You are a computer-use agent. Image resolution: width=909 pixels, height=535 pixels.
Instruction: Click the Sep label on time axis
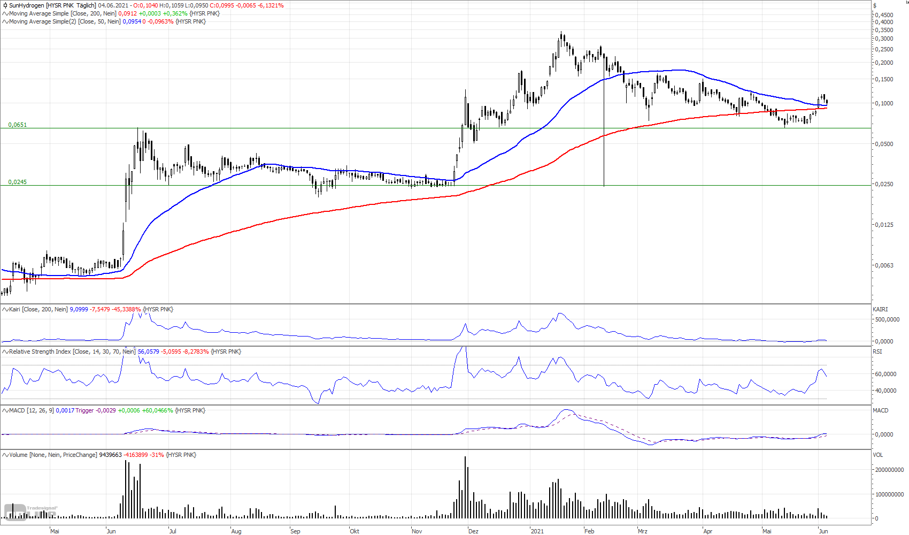tap(295, 531)
